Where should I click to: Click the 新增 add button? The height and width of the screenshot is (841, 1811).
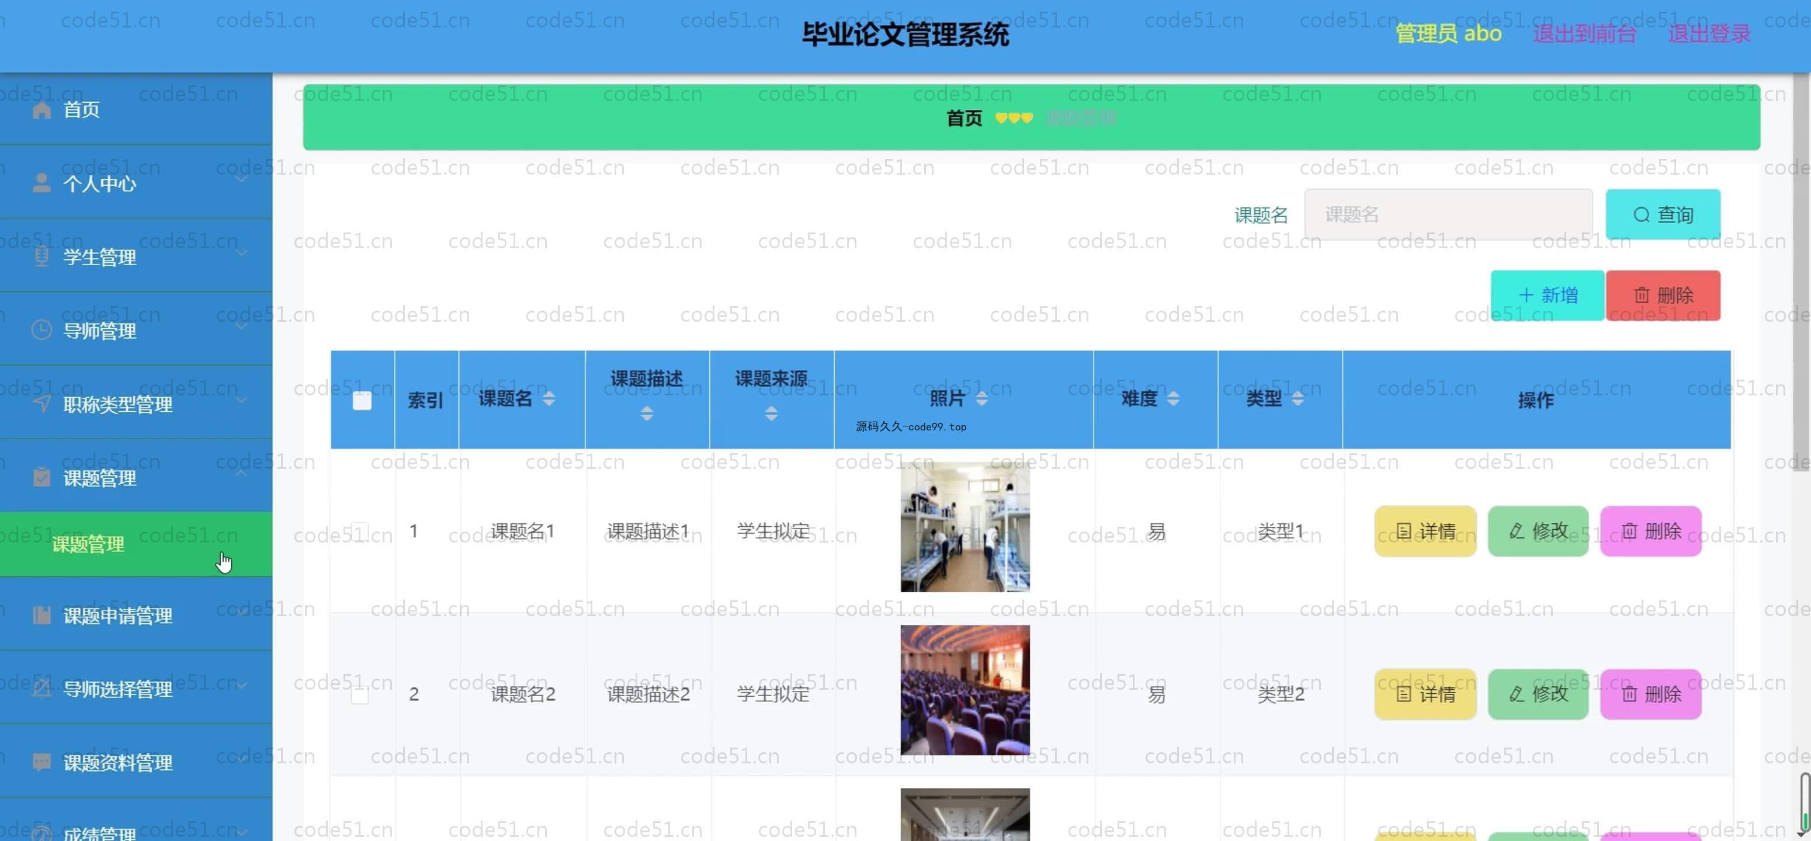[1548, 295]
